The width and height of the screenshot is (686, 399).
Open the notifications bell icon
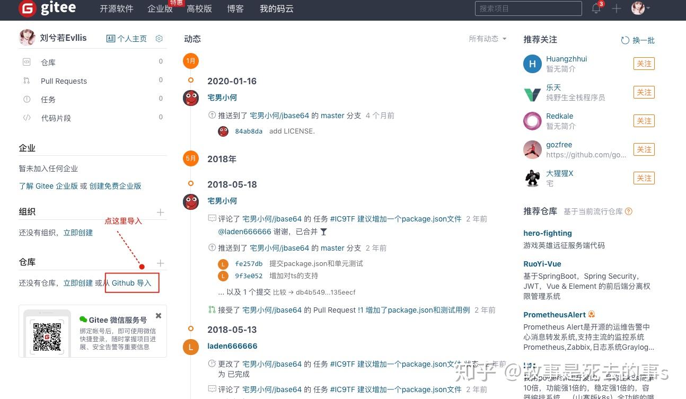(x=597, y=8)
